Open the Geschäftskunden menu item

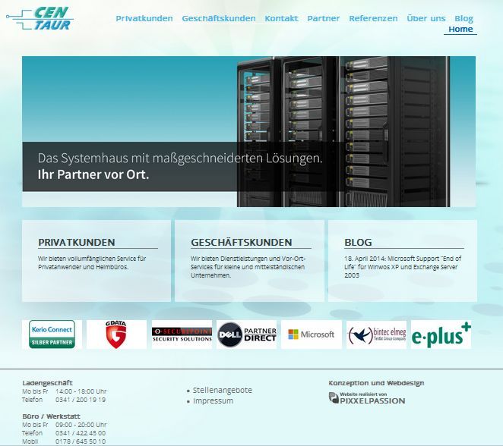219,18
